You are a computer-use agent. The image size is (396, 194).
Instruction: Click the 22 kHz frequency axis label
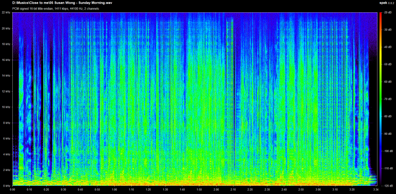click(x=7, y=13)
